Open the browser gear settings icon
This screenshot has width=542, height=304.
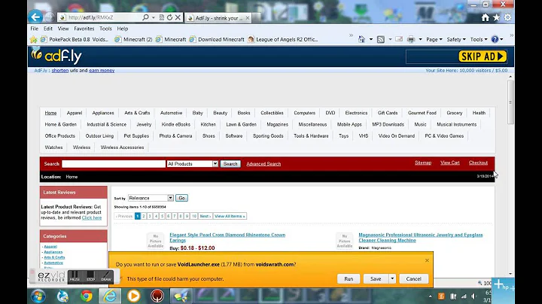pos(507,17)
